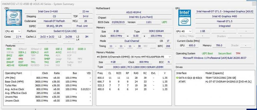
Task: Click the Intel H81 (Lynx Point) chipset field
Action: tap(141, 17)
